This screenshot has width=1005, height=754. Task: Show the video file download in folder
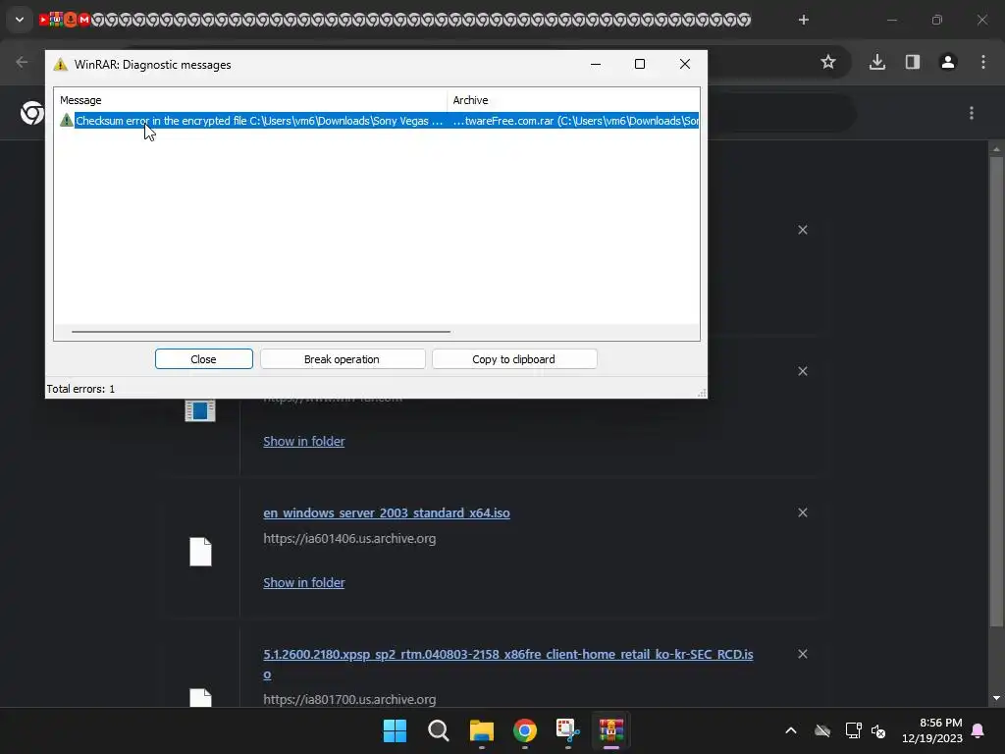click(x=304, y=442)
